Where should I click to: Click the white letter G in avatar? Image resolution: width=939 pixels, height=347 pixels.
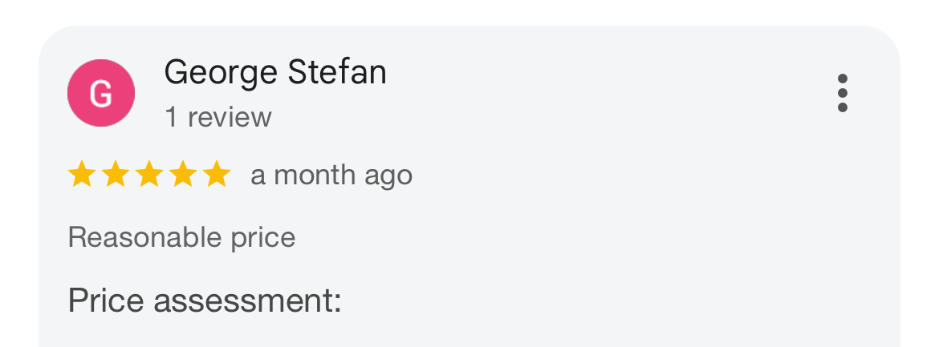[101, 94]
